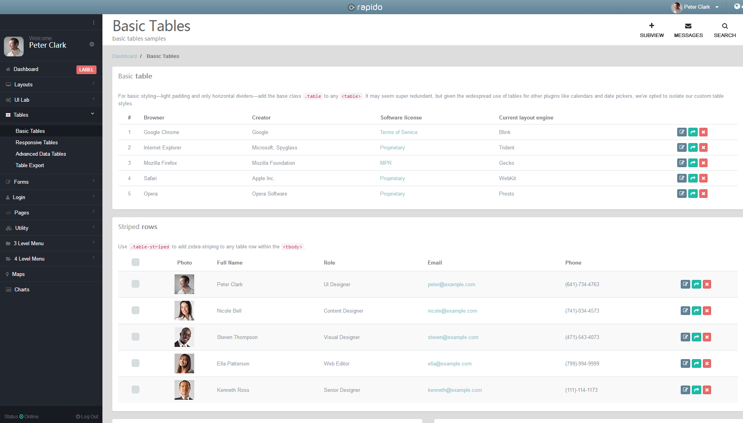Remove the Safari row with red icon
Viewport: 743px width, 423px height.
703,178
